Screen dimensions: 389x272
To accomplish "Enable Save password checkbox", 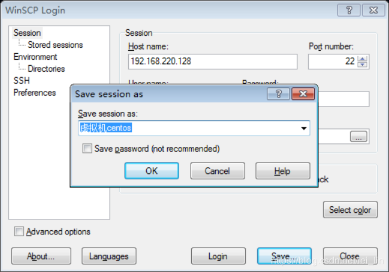I will tap(88, 148).
